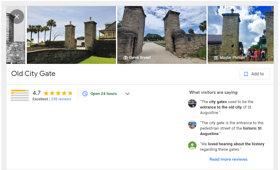Expand the opening hours chevron
This screenshot has width=280, height=170.
tap(127, 94)
